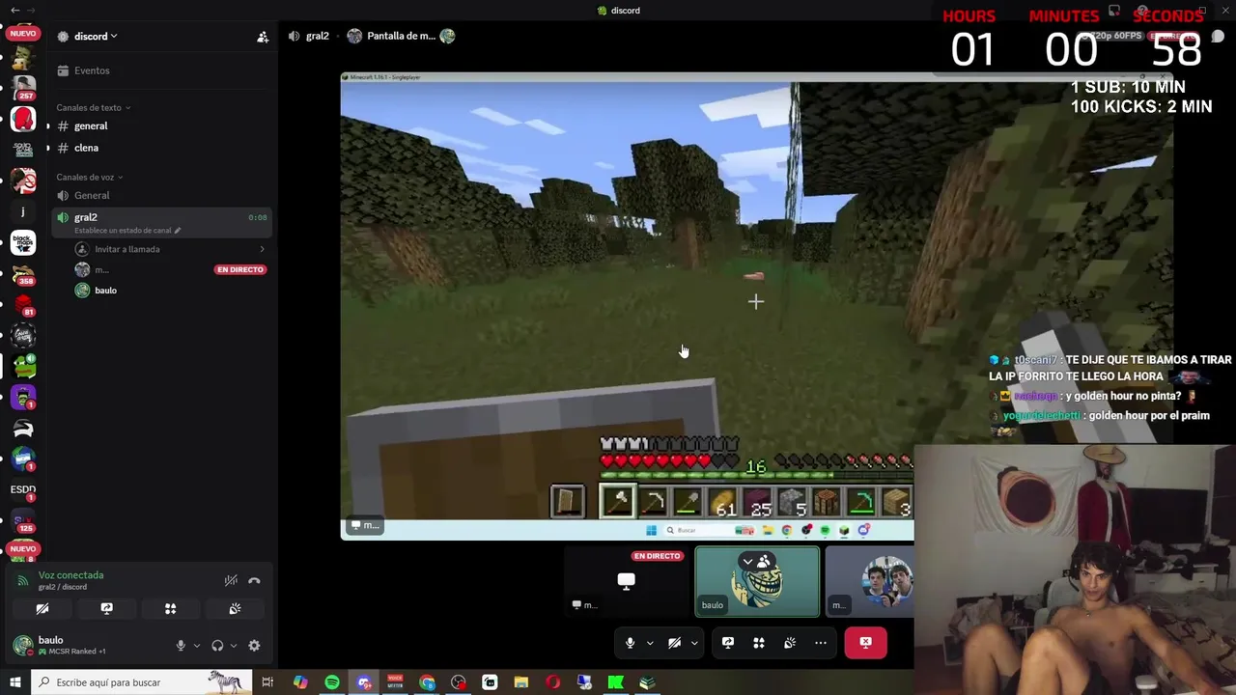Click Invitar a llamada in gral2

[x=126, y=249]
